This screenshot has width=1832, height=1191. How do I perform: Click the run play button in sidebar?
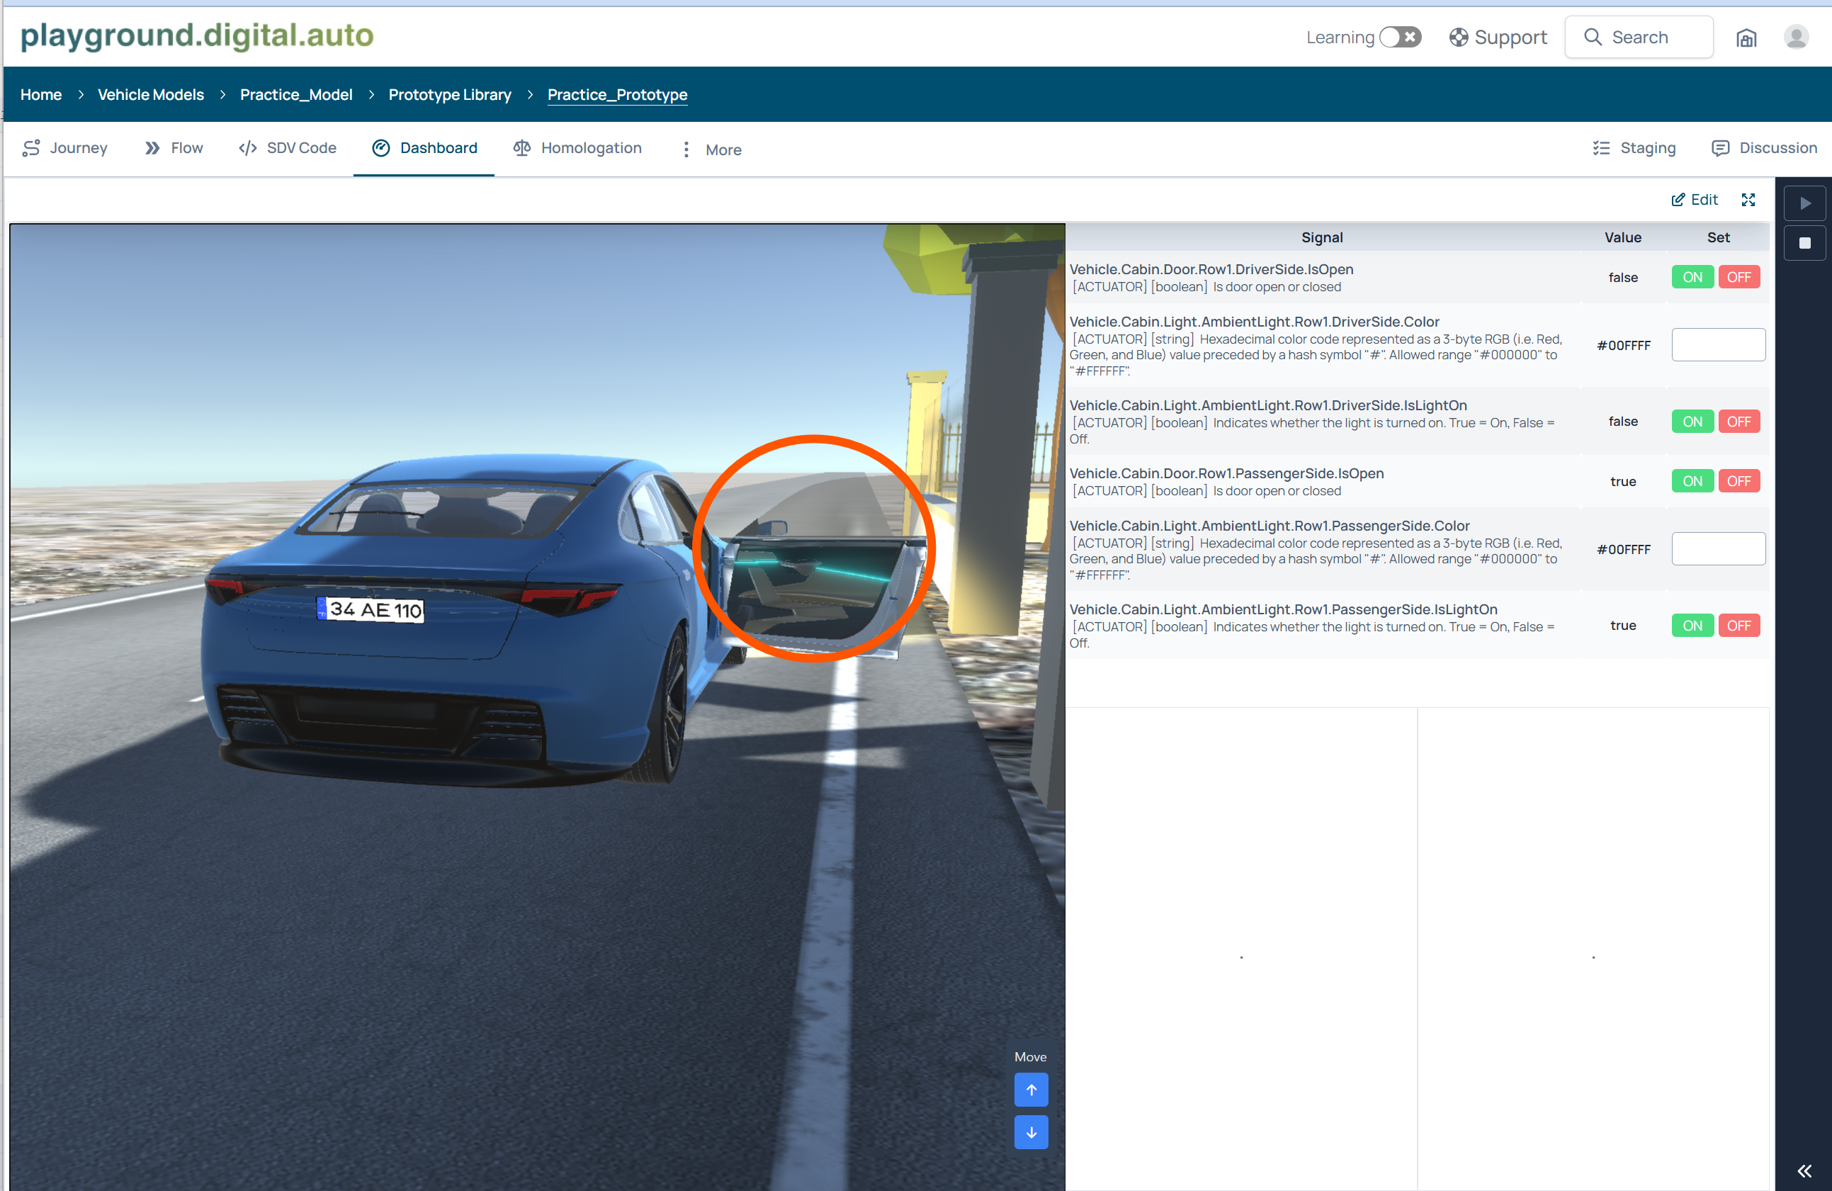(1804, 204)
